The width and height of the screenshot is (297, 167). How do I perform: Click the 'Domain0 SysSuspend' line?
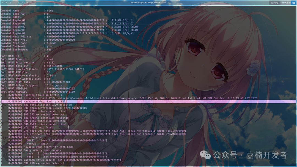coord(26,49)
